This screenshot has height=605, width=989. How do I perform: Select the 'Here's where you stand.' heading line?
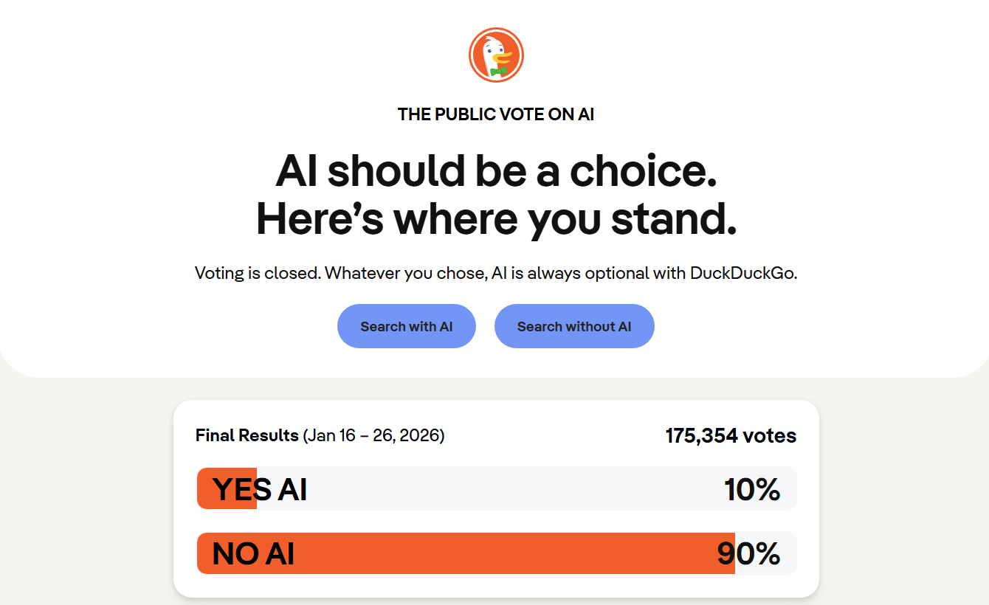tap(496, 219)
